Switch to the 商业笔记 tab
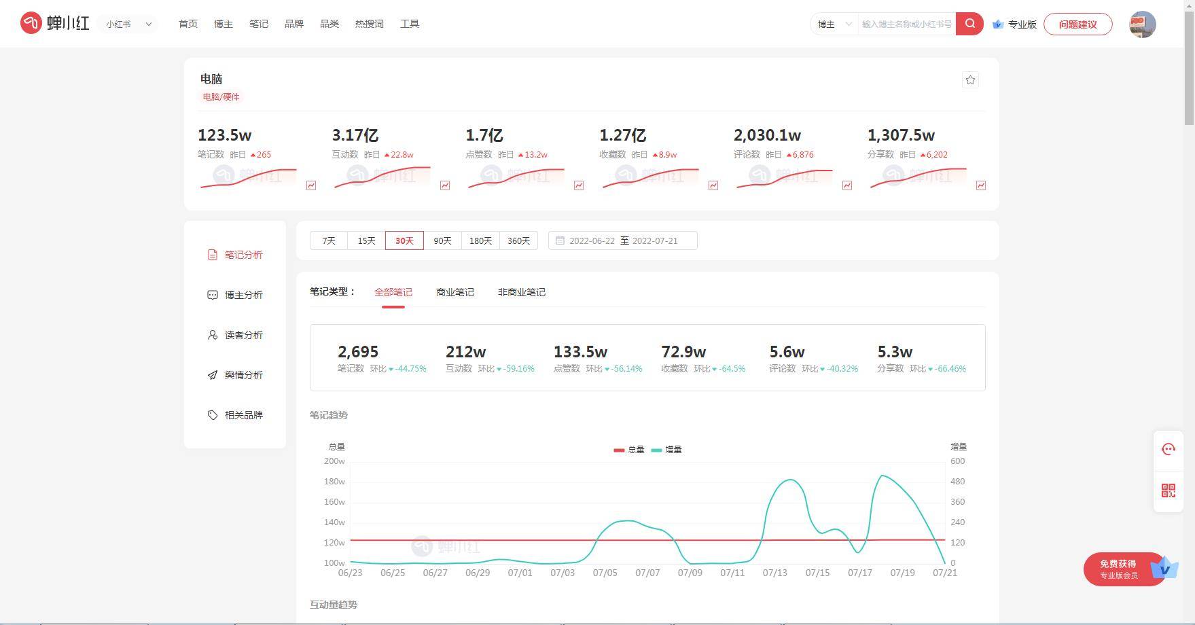This screenshot has width=1195, height=625. click(x=455, y=292)
